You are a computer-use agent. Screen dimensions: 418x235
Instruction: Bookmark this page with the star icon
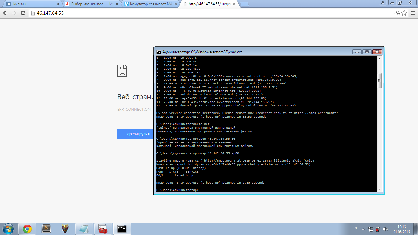pyautogui.click(x=404, y=13)
